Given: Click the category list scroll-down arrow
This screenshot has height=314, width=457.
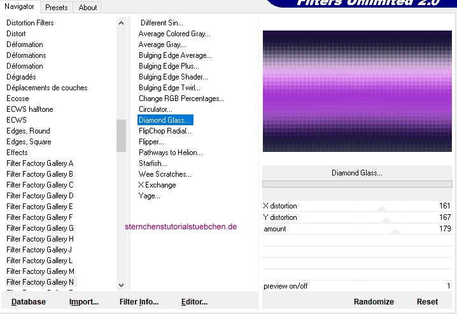Looking at the screenshot, I should (121, 285).
